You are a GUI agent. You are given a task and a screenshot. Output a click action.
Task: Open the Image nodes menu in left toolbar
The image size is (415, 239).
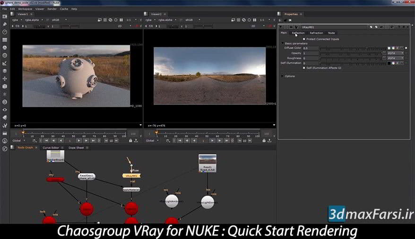tap(5, 17)
